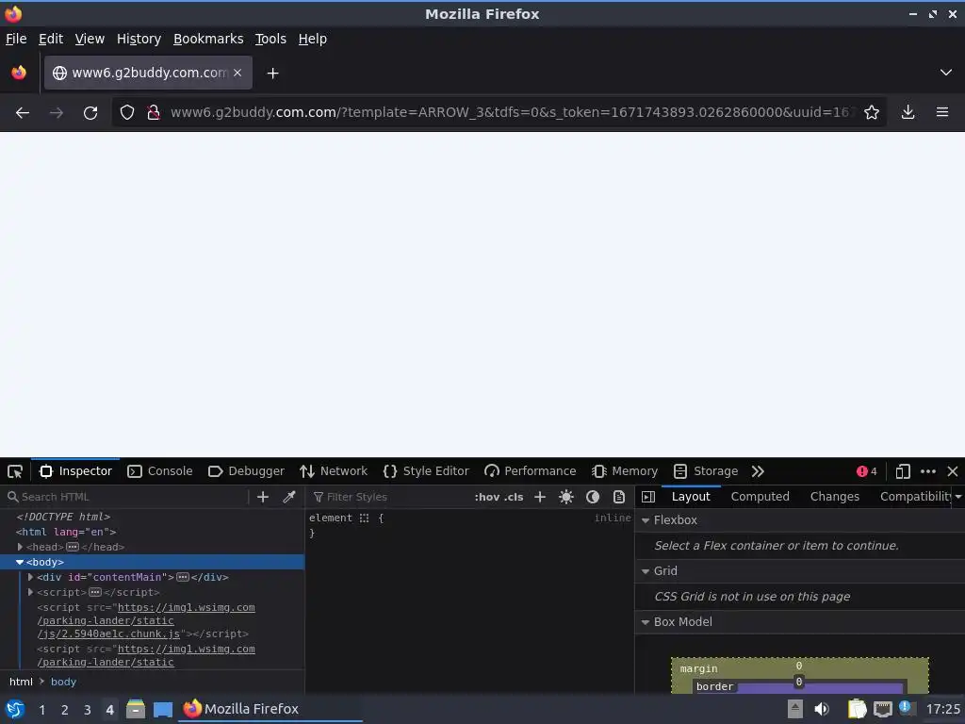The width and height of the screenshot is (965, 724).
Task: Collapse the Grid section
Action: 646,571
